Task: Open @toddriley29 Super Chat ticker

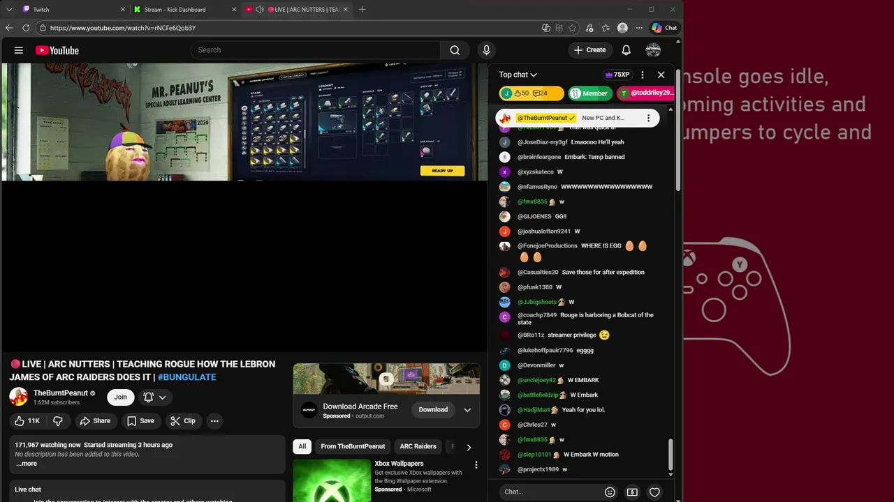Action: [x=646, y=93]
